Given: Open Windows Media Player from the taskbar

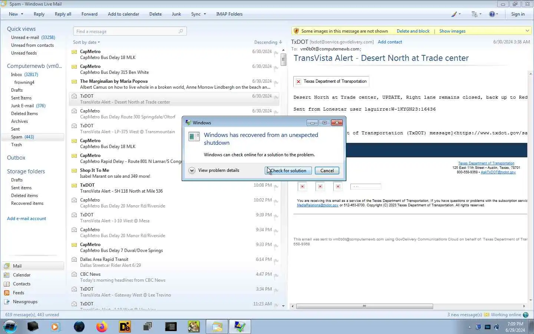Looking at the screenshot, I should [x=55, y=327].
